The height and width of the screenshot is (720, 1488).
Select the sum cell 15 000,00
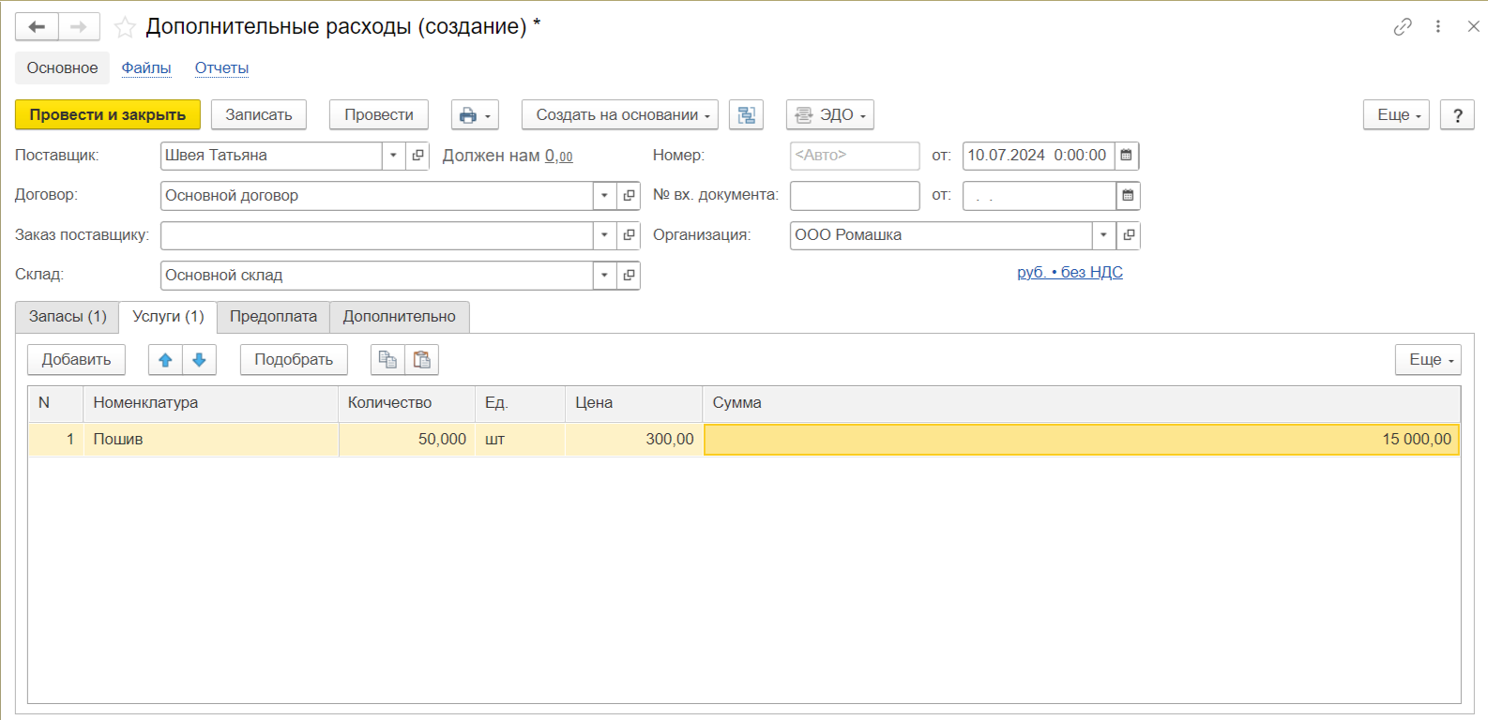pos(1082,440)
